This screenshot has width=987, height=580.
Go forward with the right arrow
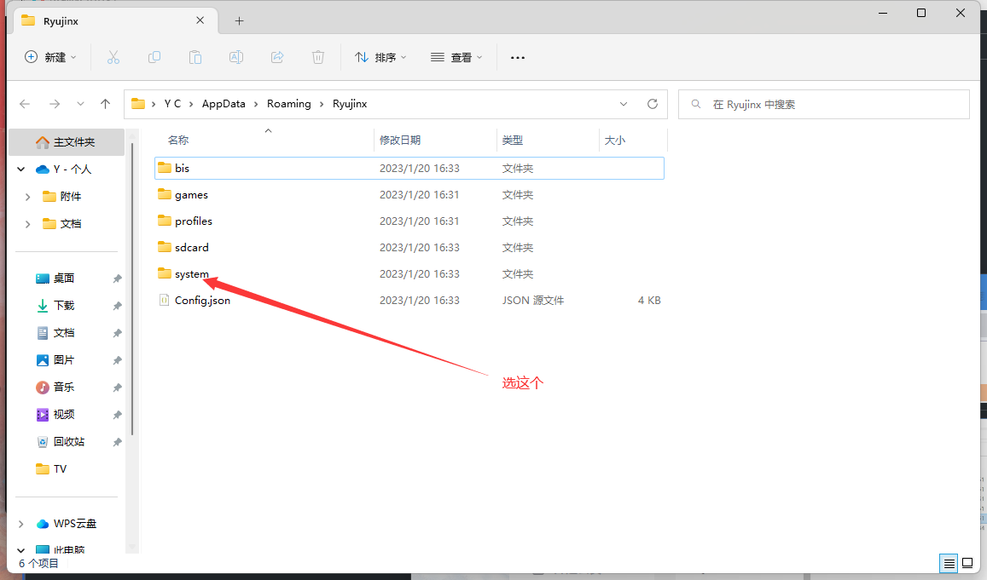[x=55, y=104]
